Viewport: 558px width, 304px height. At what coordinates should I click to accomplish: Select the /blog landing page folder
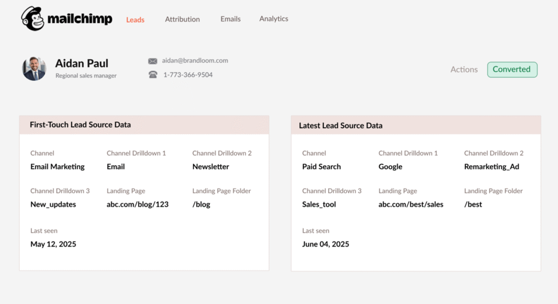click(201, 205)
